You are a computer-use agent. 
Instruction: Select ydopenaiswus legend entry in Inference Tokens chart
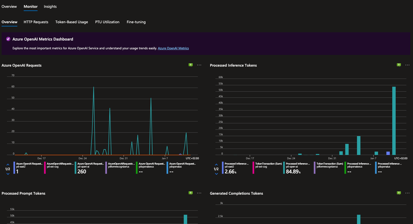click(359, 168)
